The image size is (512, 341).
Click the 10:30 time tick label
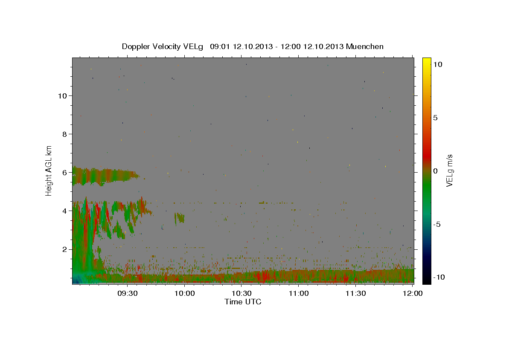(242, 293)
